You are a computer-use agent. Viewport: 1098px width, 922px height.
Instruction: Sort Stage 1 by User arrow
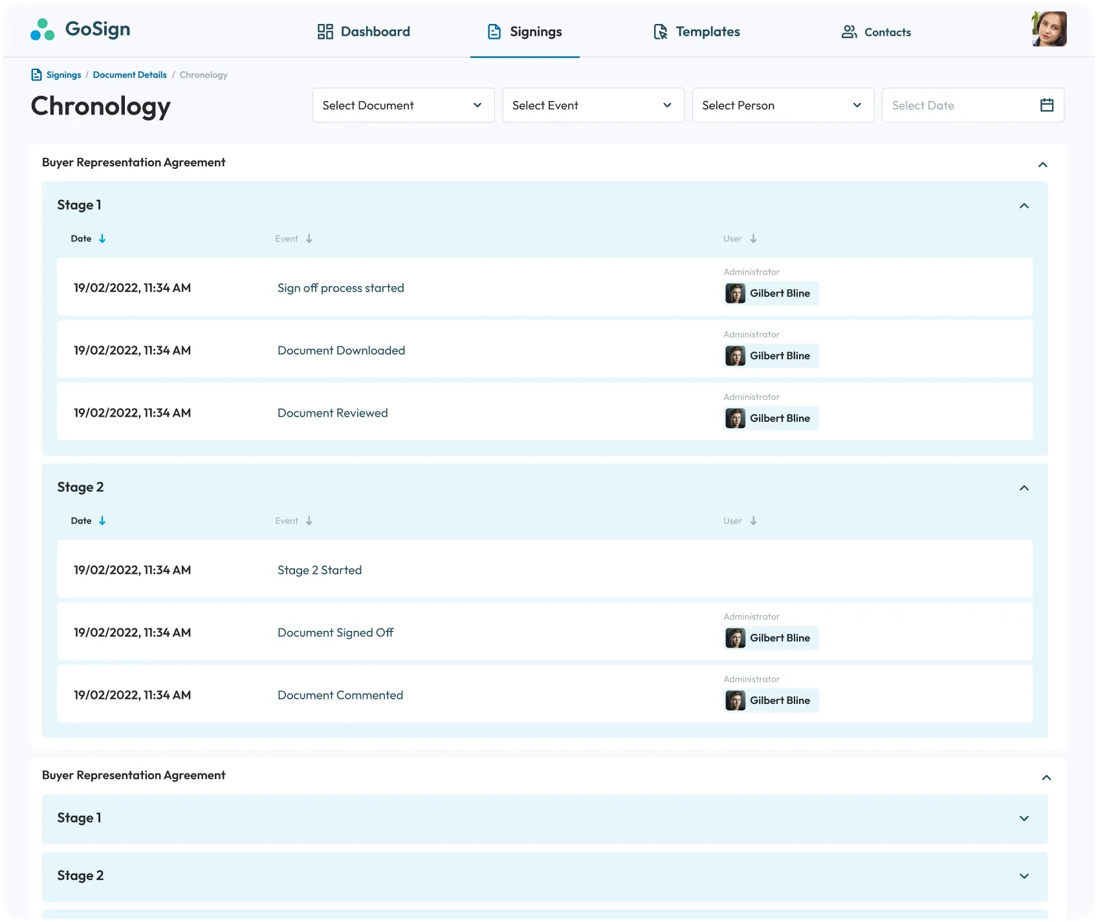[753, 239]
